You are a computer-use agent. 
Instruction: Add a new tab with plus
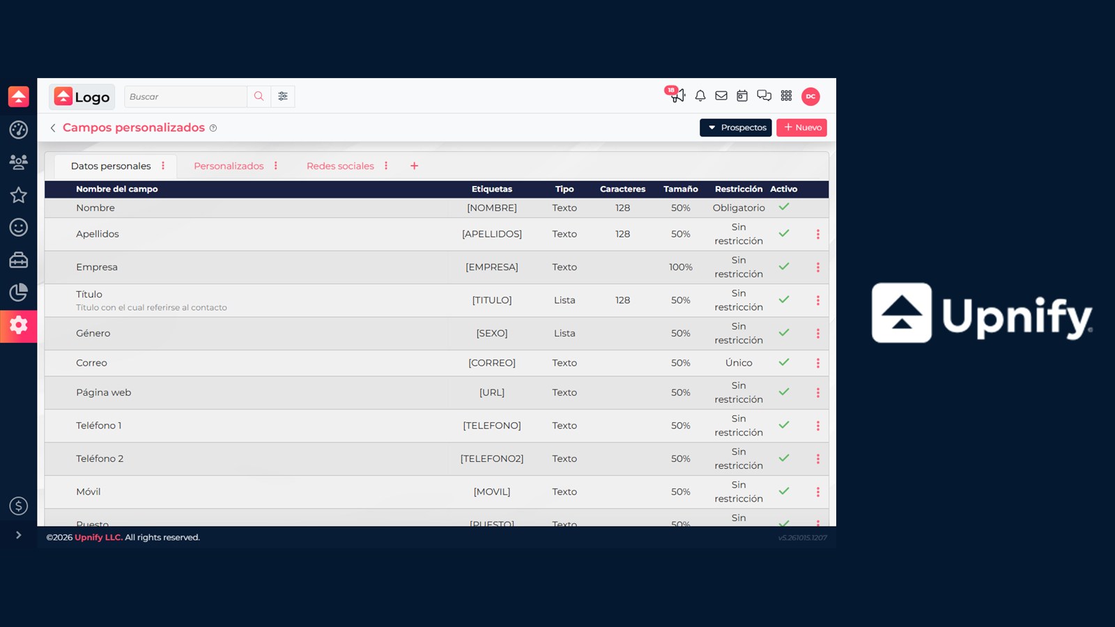pos(414,166)
